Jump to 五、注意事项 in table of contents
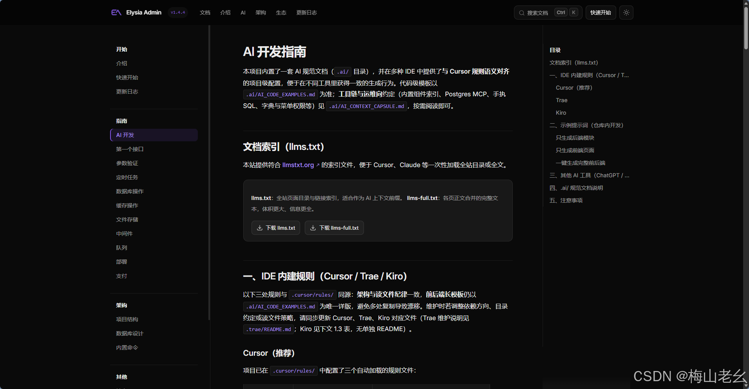This screenshot has height=389, width=749. click(566, 200)
